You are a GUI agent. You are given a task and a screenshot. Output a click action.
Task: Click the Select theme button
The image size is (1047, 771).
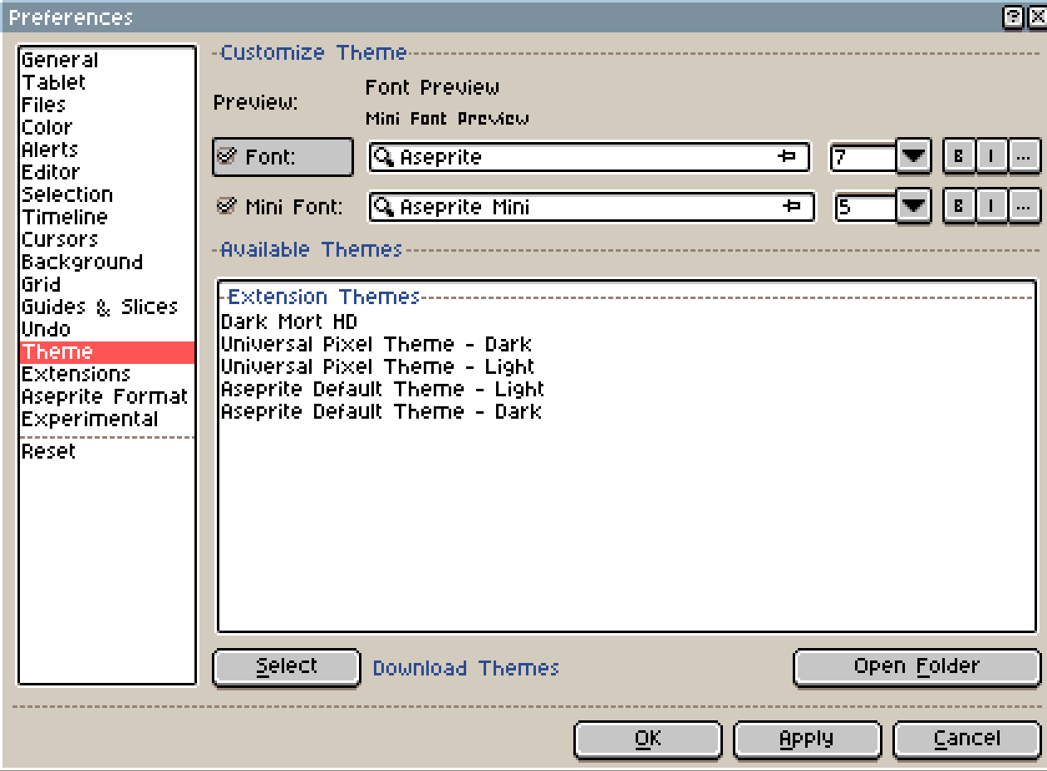287,667
